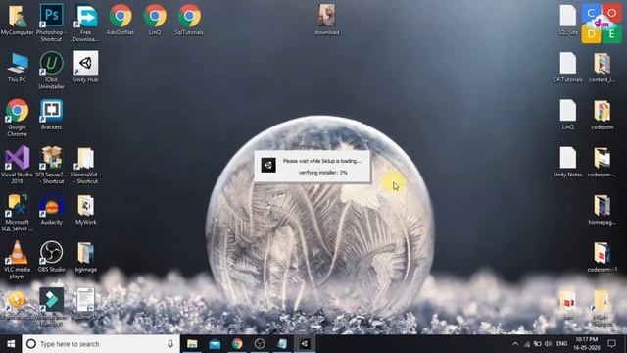Select the Microsoft SQL Server icon
The height and width of the screenshot is (353, 627).
click(x=17, y=213)
